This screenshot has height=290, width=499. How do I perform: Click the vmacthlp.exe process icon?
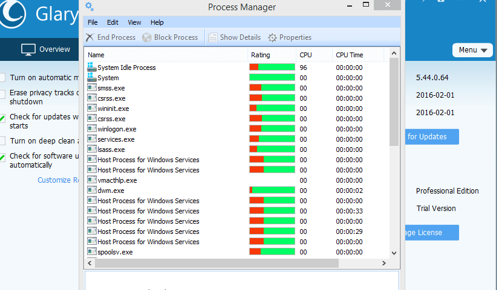pyautogui.click(x=92, y=180)
